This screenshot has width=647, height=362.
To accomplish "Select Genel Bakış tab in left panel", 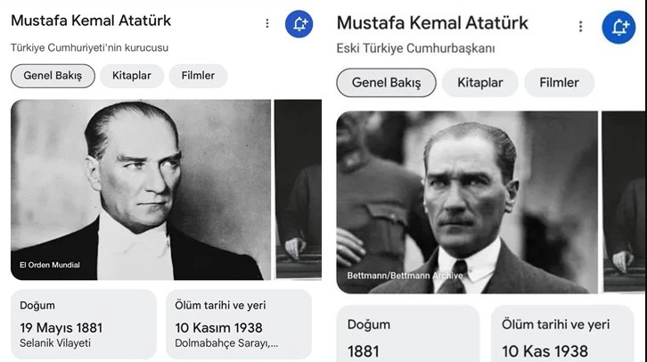I will point(53,76).
